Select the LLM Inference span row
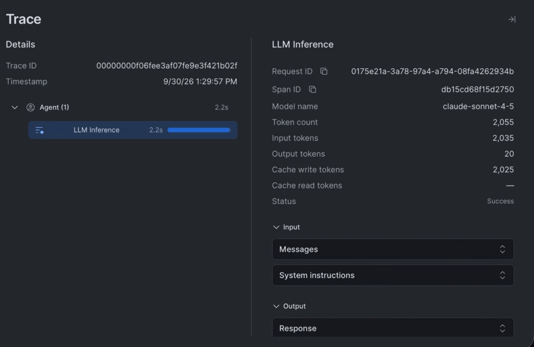534x347 pixels. pyautogui.click(x=133, y=130)
